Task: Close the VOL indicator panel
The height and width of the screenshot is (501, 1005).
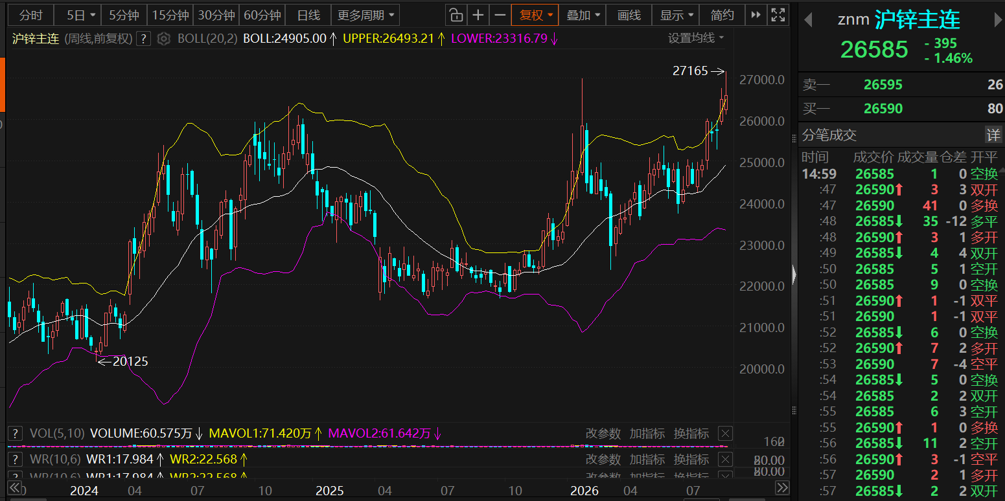Action: click(x=725, y=434)
